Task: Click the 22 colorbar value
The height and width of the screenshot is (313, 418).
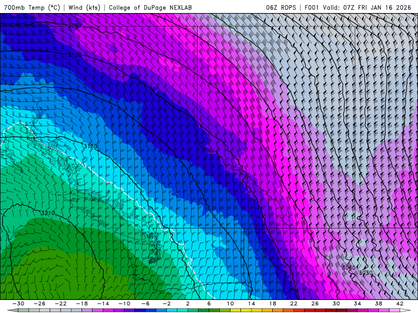Action: pyautogui.click(x=294, y=304)
